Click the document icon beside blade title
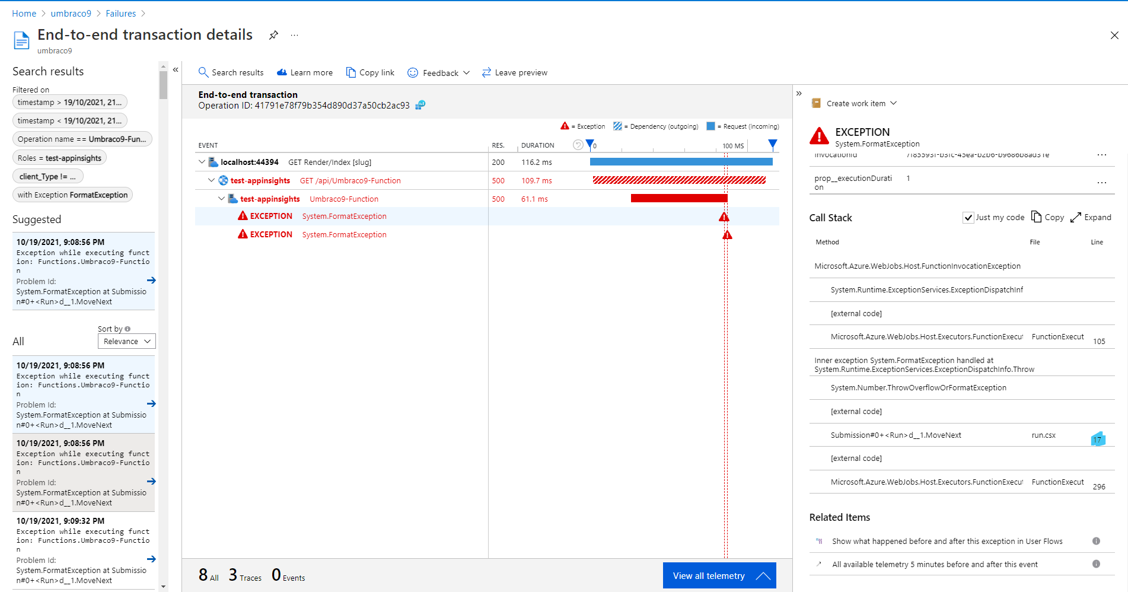The height and width of the screenshot is (592, 1128). click(x=21, y=40)
